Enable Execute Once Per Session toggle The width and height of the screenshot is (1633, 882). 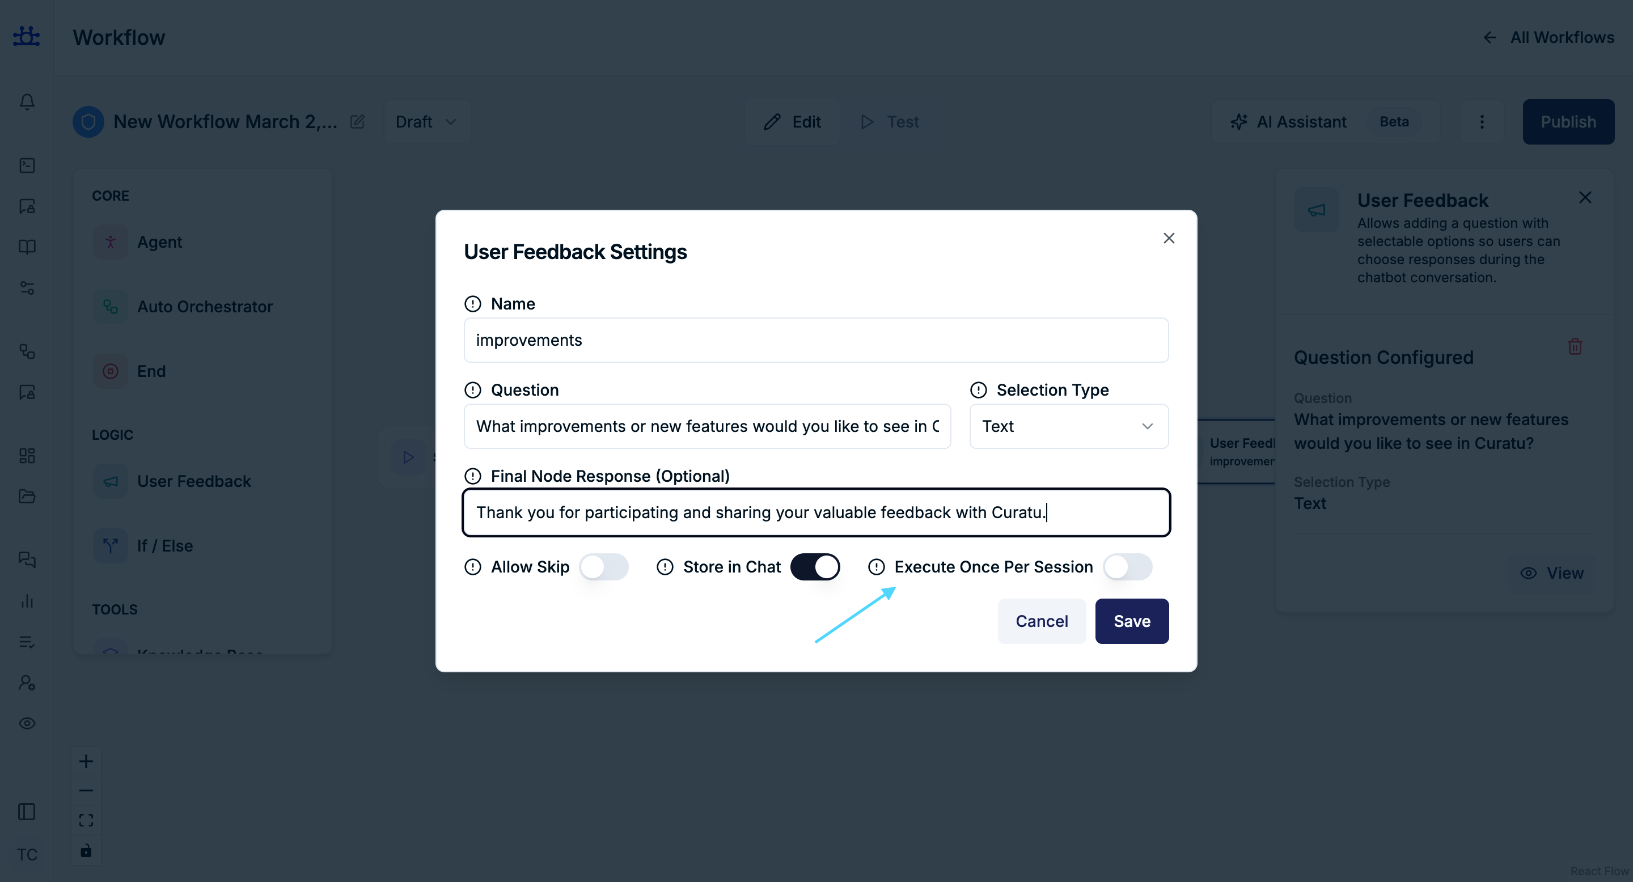1127,567
